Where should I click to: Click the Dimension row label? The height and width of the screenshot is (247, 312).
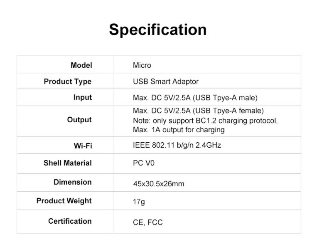point(72,182)
